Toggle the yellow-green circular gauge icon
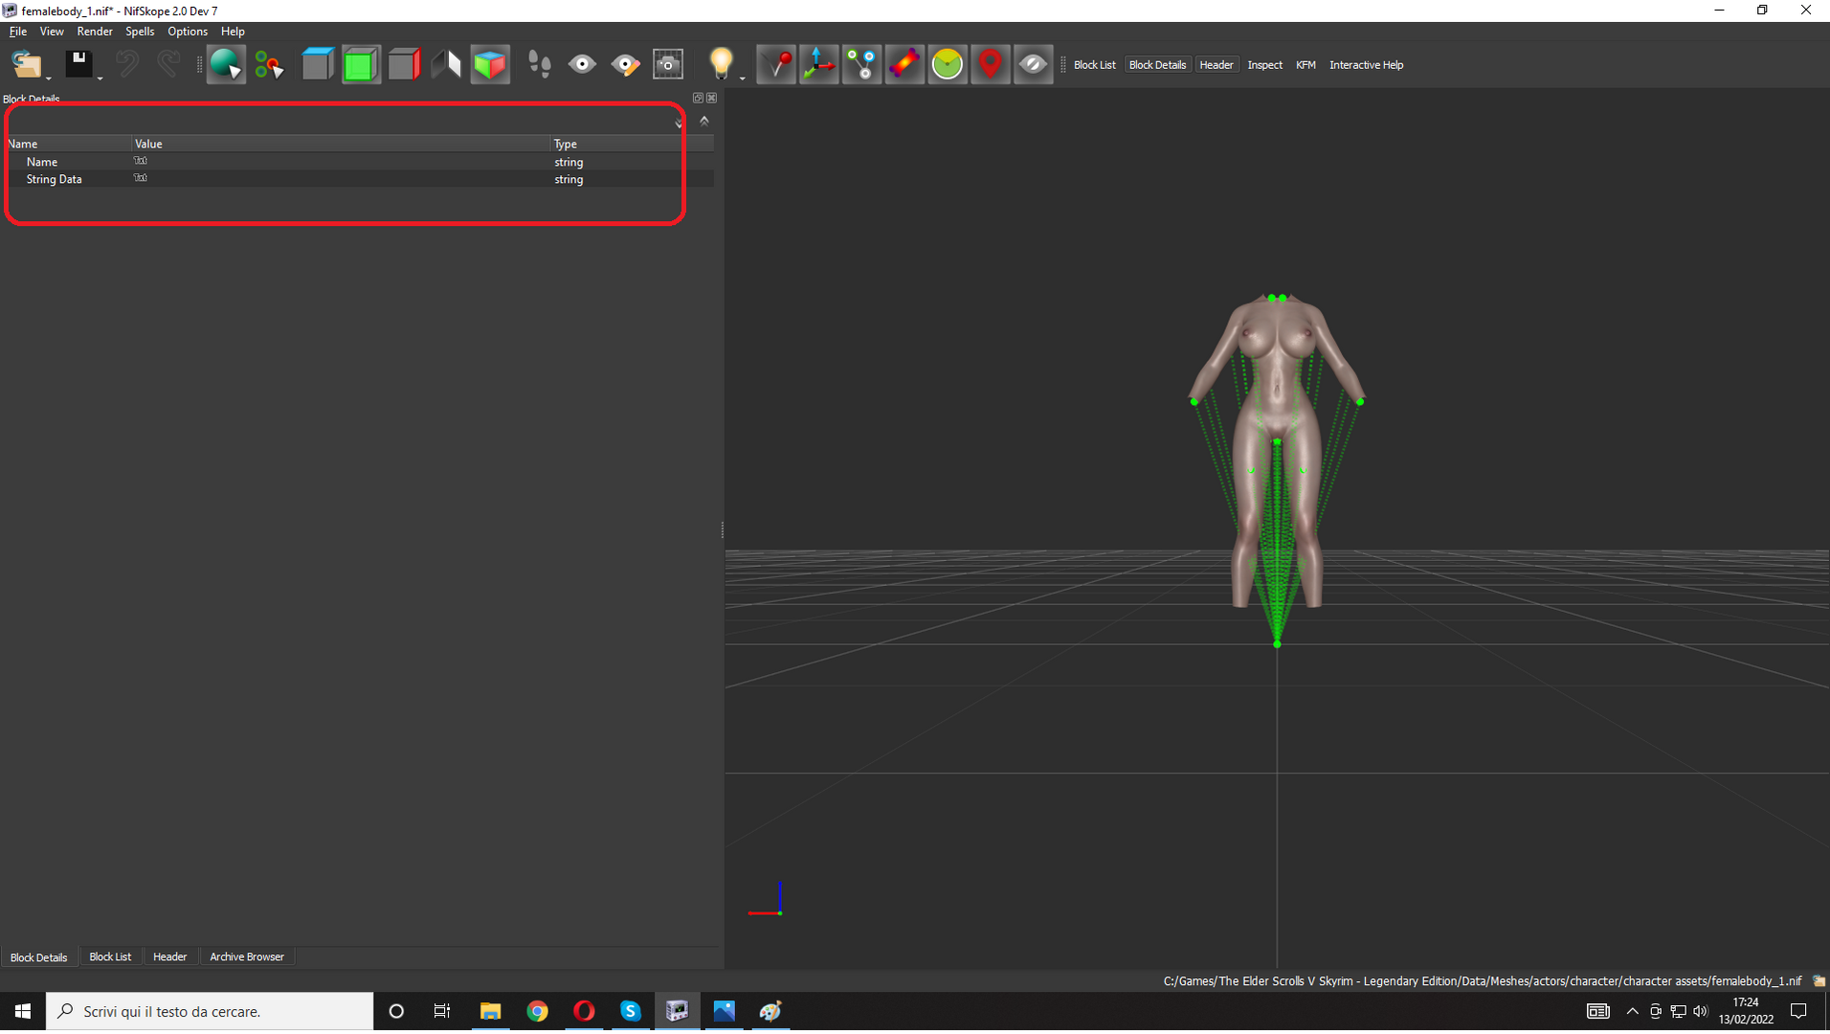The height and width of the screenshot is (1034, 1830). [x=948, y=65]
